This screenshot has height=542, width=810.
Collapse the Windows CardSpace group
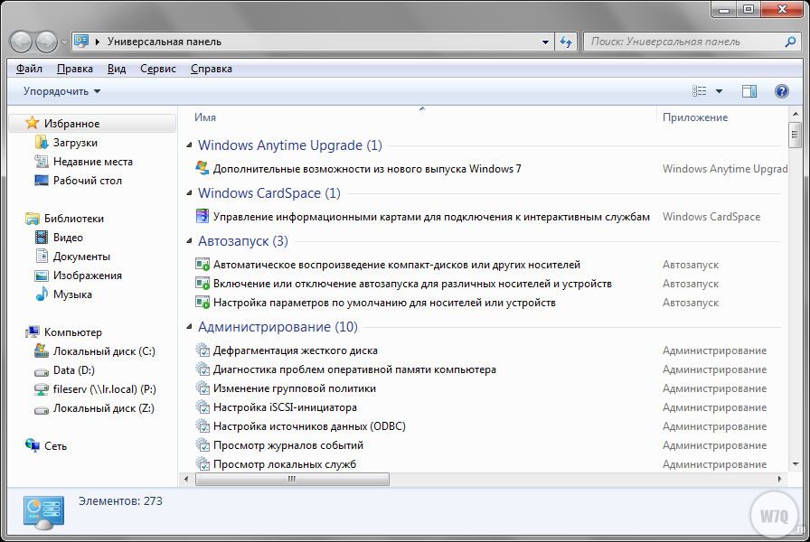189,193
